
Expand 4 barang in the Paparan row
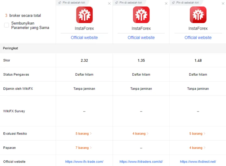point(197,148)
